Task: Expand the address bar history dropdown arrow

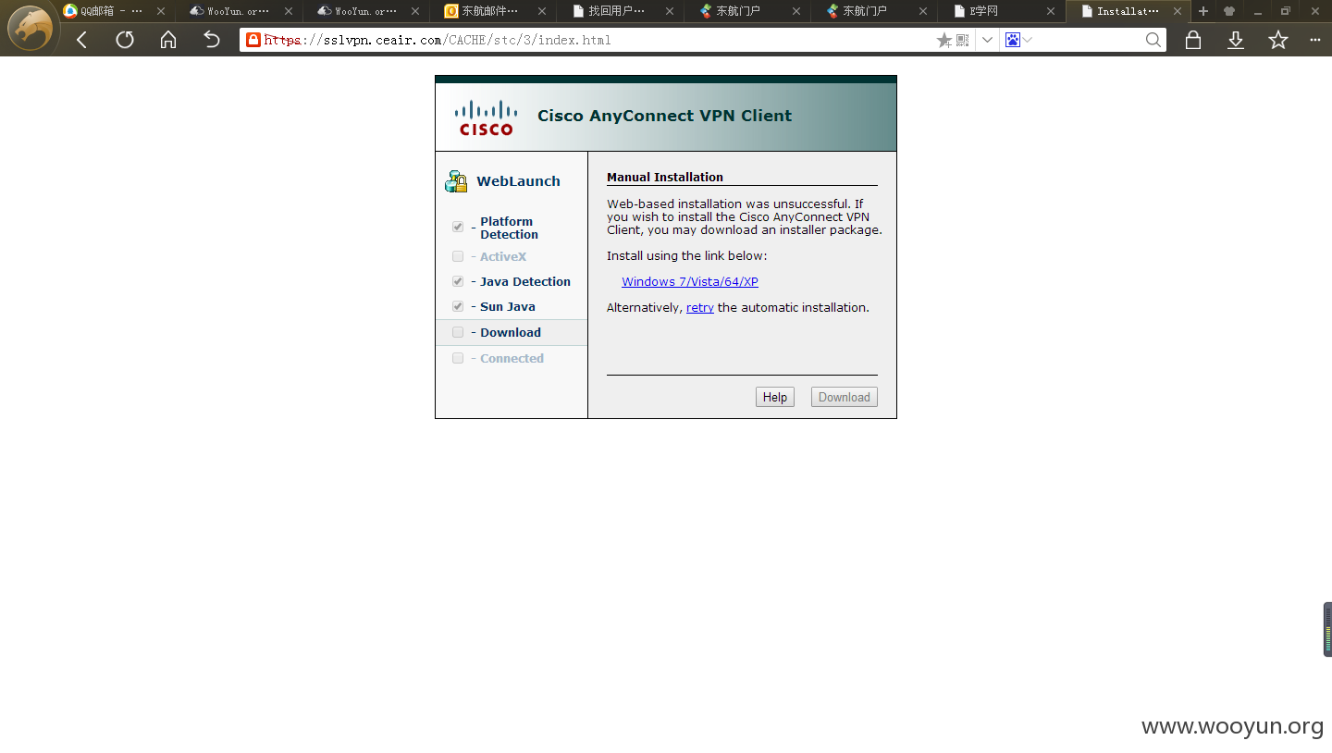Action: 987,40
